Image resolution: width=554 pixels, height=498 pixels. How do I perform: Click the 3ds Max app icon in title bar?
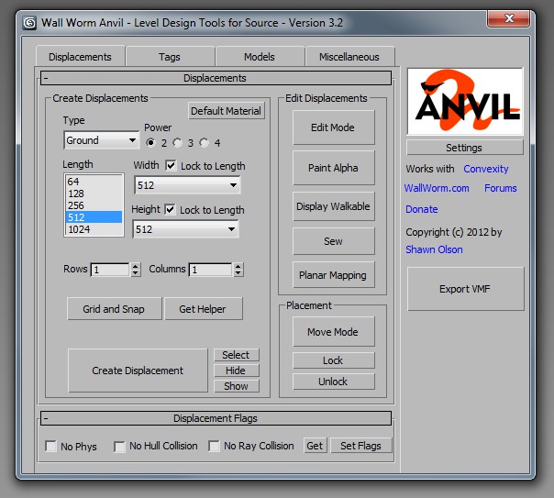point(29,23)
